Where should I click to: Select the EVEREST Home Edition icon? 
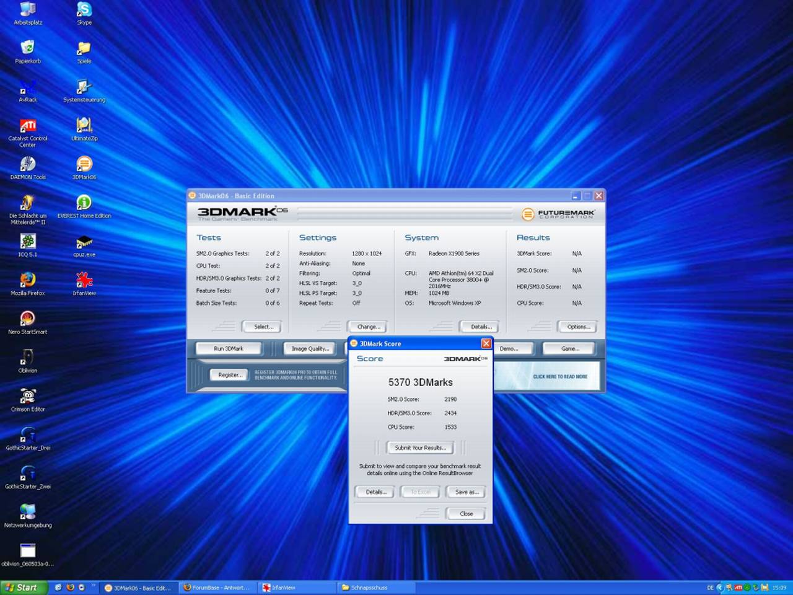tap(84, 207)
